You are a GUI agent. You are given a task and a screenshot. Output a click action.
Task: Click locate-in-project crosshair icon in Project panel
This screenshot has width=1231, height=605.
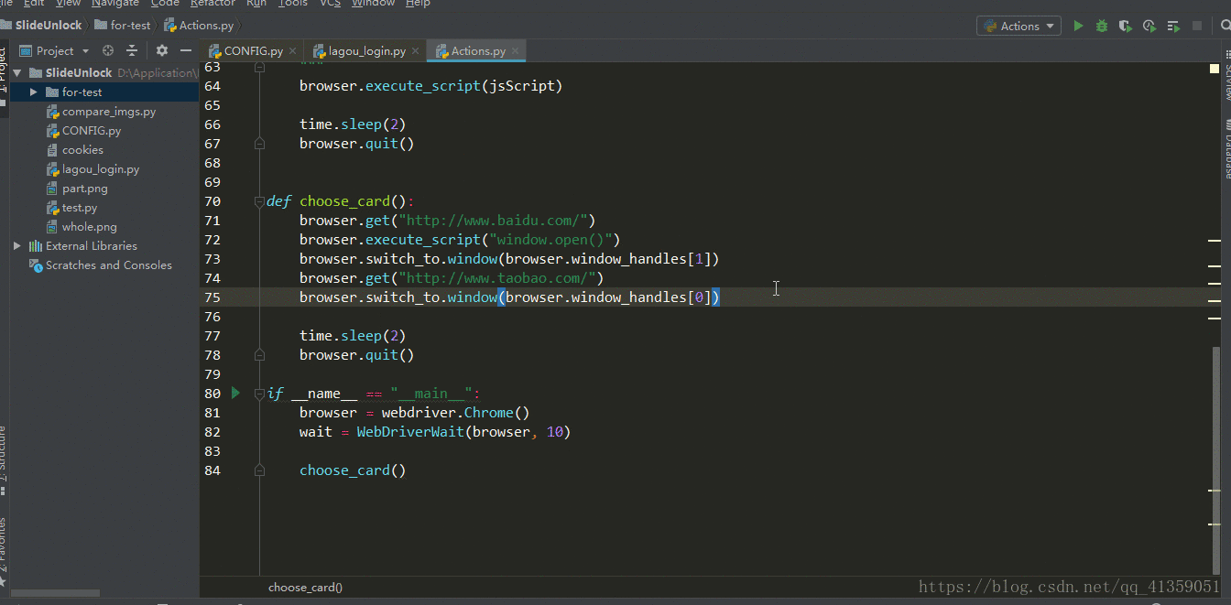pyautogui.click(x=108, y=50)
